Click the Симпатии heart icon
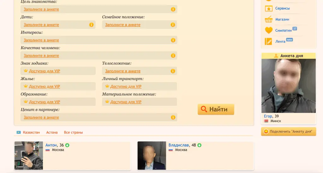The image size is (323, 173). pos(268,30)
